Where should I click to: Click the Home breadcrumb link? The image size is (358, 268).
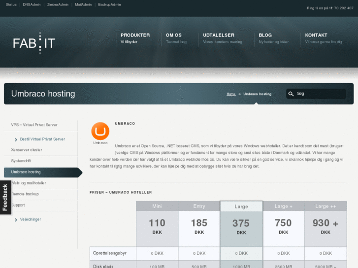click(231, 94)
